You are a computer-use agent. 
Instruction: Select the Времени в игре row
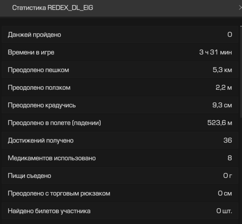(x=120, y=52)
